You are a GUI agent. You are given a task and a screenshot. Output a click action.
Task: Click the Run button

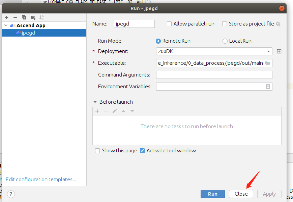coord(212,194)
